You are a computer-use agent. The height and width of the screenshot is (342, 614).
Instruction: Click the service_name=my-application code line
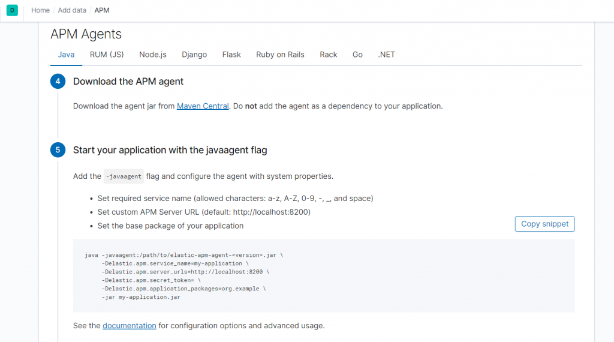pyautogui.click(x=175, y=263)
